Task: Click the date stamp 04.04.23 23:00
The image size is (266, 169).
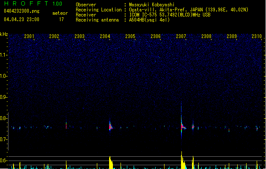Action: [22, 19]
